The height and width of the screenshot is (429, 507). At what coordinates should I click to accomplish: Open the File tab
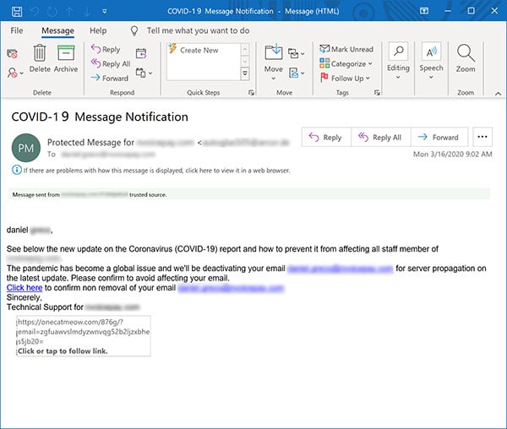pos(17,30)
